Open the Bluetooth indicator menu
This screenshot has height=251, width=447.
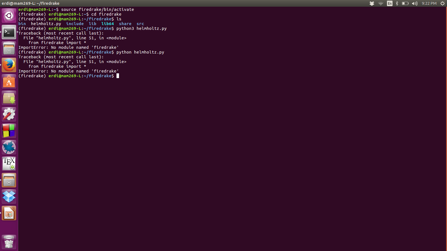coord(397,3)
